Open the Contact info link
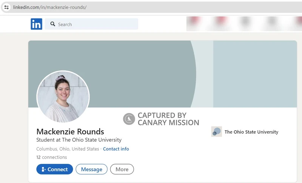The width and height of the screenshot is (302, 183). [116, 149]
